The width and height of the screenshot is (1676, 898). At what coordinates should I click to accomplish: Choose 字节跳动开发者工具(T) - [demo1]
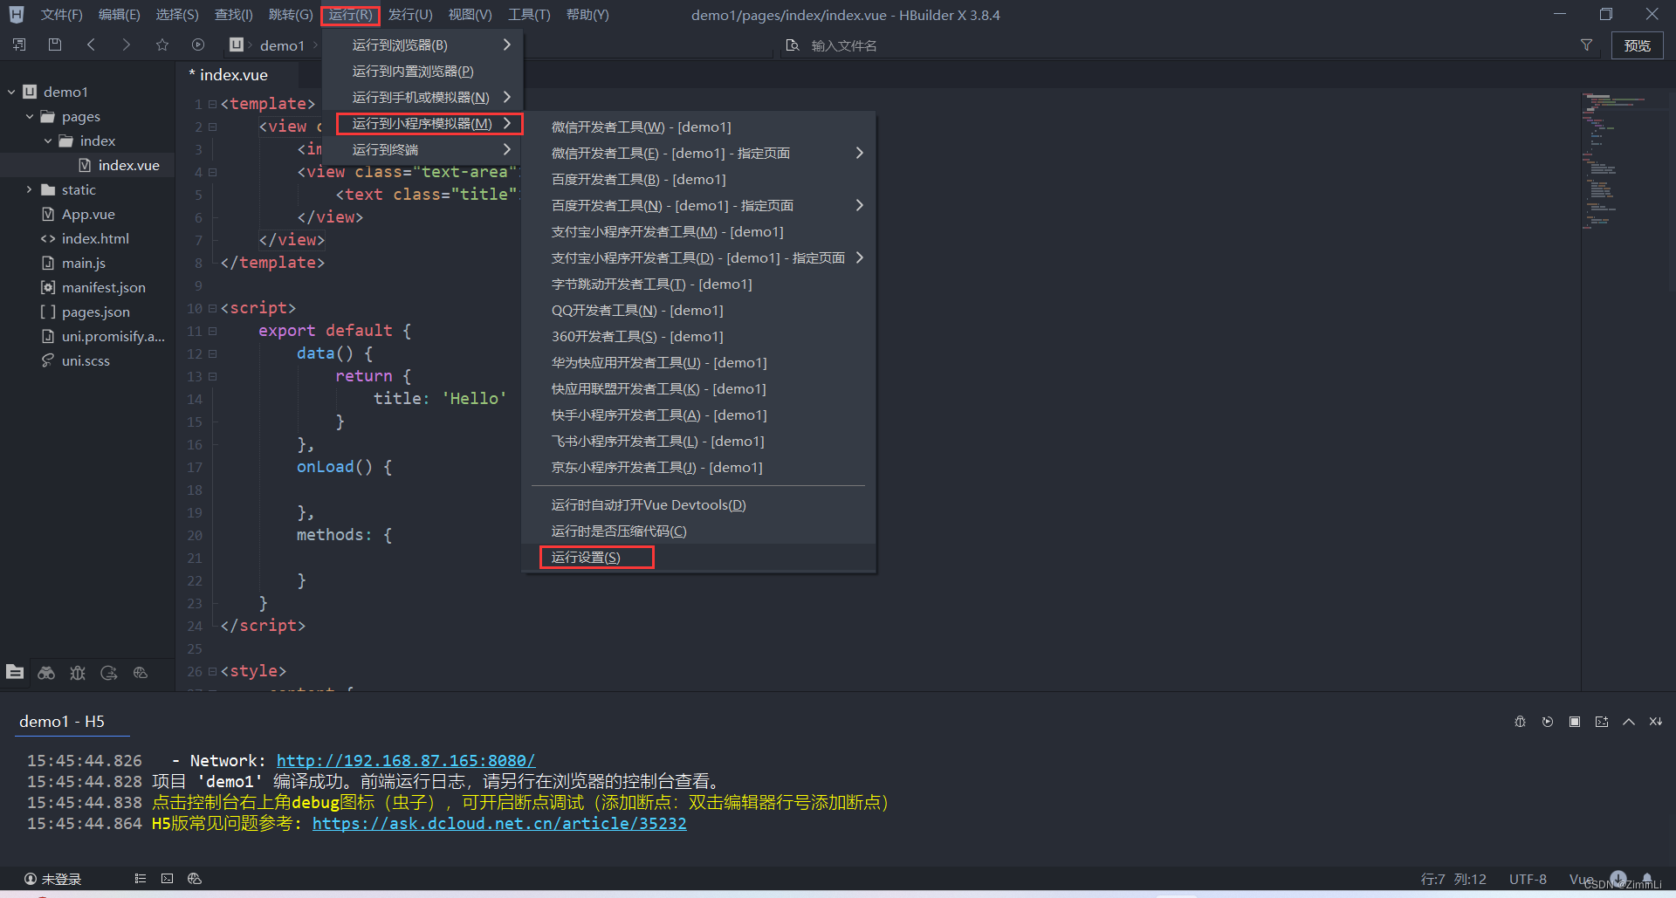698,284
